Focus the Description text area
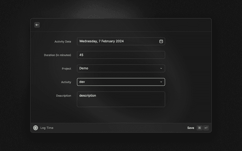This screenshot has width=242, height=151. pyautogui.click(x=121, y=102)
